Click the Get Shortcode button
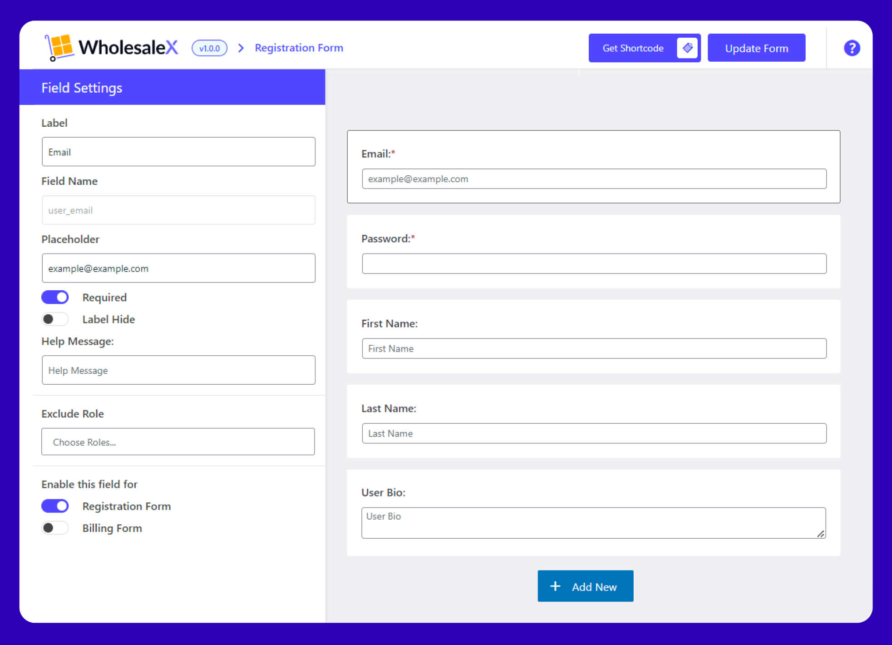Screen dimensions: 892x645 tap(633, 48)
